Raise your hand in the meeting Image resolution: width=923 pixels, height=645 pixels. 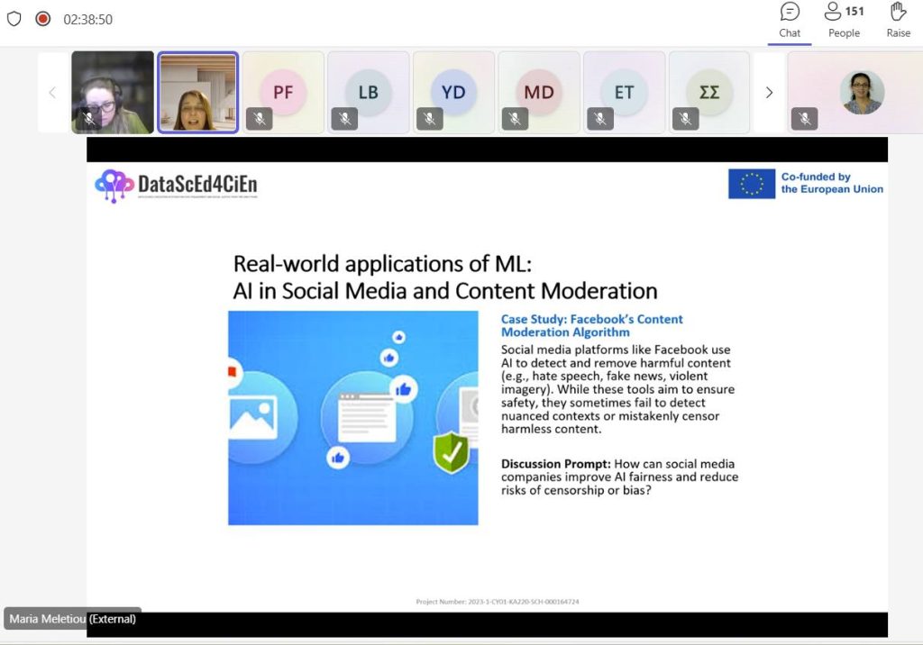[x=898, y=21]
